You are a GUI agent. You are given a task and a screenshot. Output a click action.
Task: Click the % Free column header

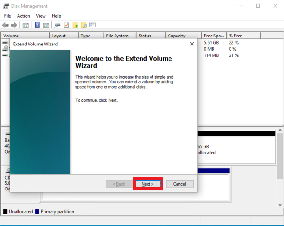[237, 36]
